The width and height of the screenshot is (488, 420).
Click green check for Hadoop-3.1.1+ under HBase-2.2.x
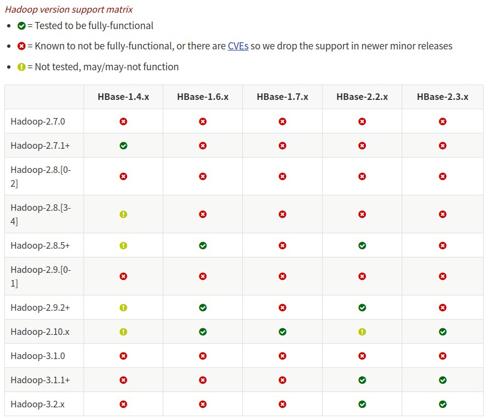click(362, 380)
